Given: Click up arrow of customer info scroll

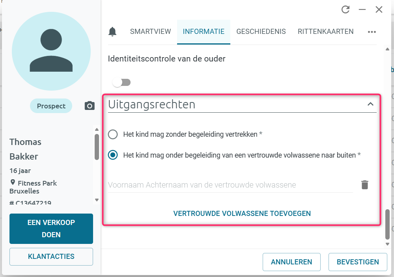Looking at the screenshot, I should 97,130.
